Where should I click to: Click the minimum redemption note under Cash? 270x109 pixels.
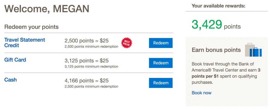pyautogui.click(x=91, y=86)
